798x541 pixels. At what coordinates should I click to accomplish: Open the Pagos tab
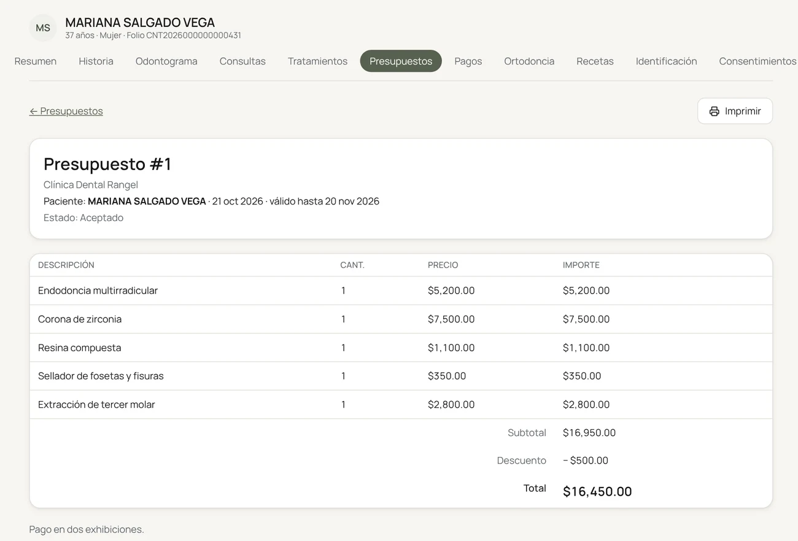468,61
